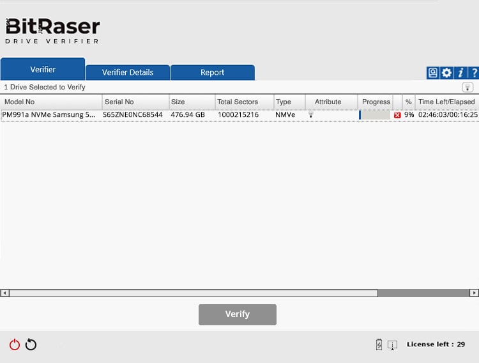Viewport: 479px width, 363px height.
Task: Click the drive verification progress bar
Action: 374,115
